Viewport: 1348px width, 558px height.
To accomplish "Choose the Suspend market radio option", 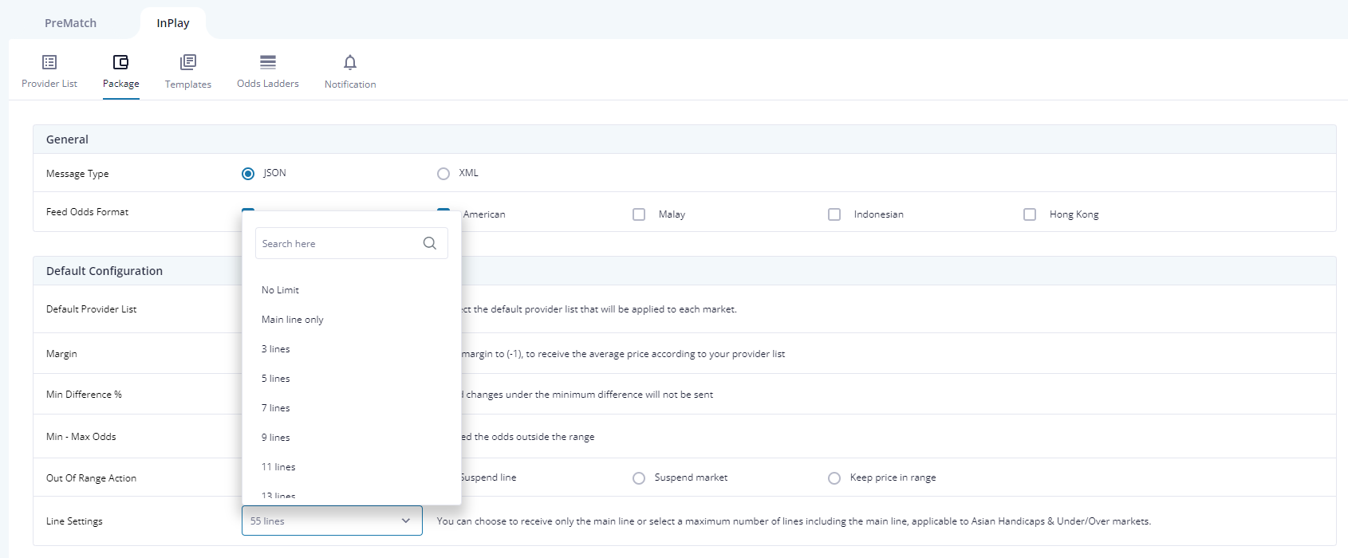I will click(x=639, y=478).
